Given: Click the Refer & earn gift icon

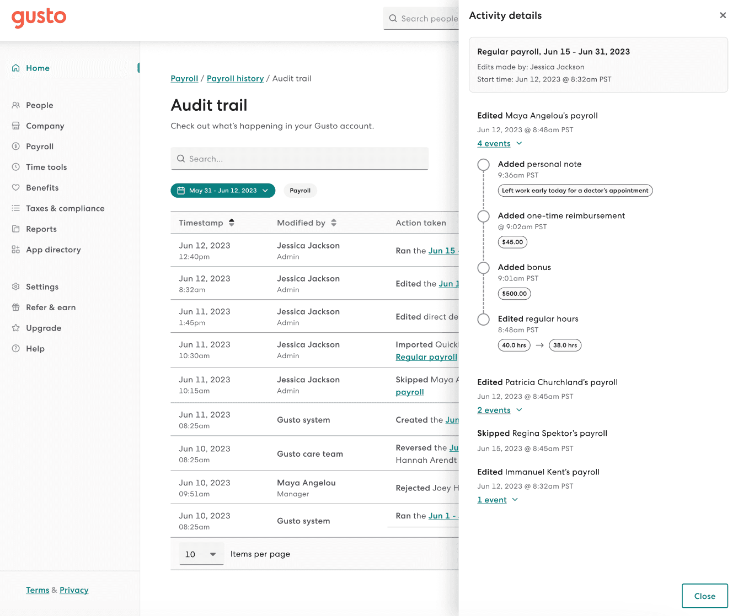Looking at the screenshot, I should (15, 307).
